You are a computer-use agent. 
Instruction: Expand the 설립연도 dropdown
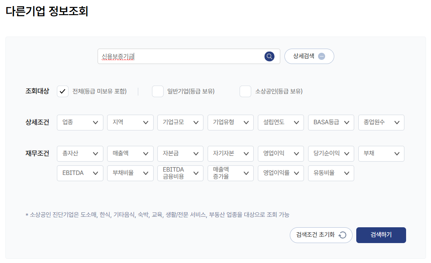281,122
